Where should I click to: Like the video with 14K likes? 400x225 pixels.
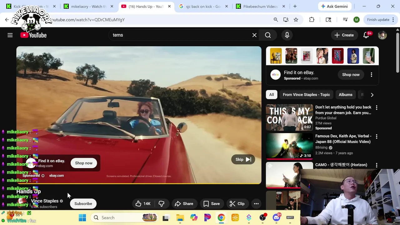[143, 204]
